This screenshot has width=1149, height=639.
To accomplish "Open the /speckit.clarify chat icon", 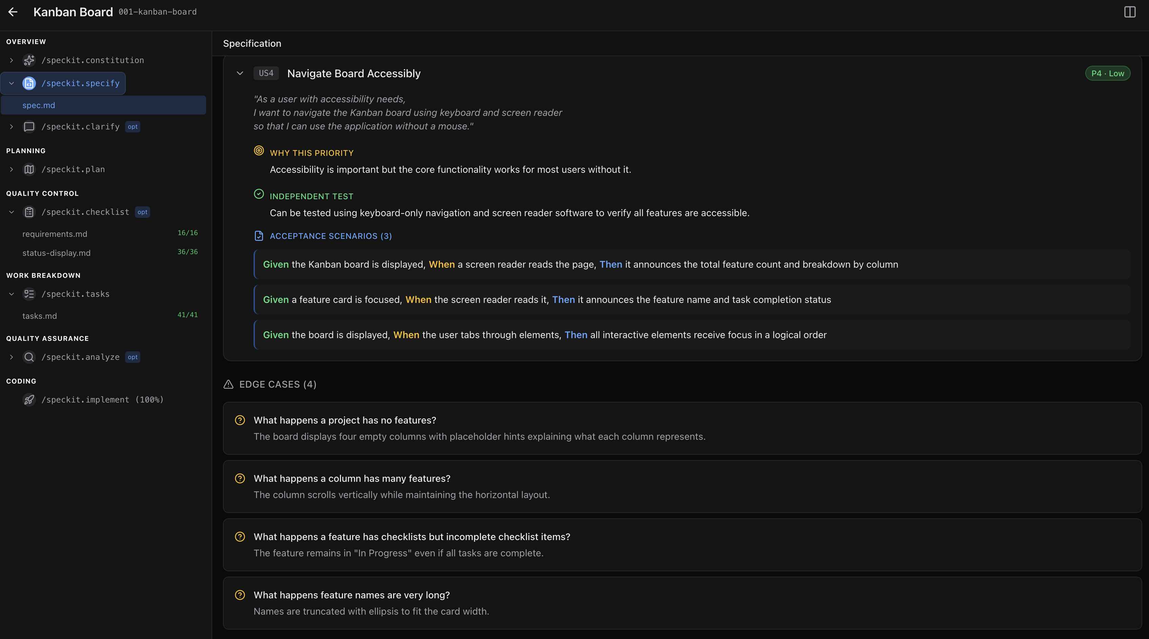I will (x=29, y=127).
